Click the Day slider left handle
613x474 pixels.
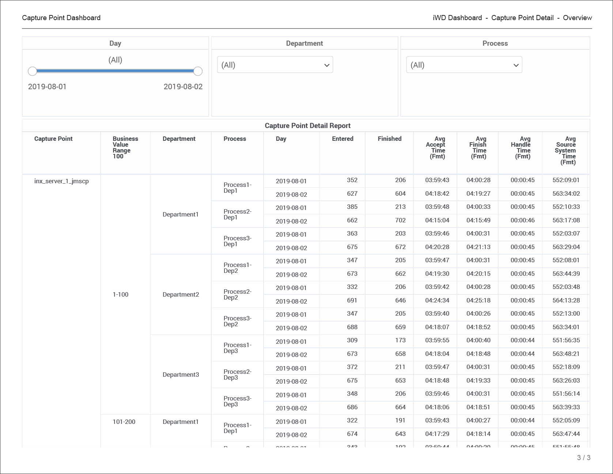click(x=33, y=71)
